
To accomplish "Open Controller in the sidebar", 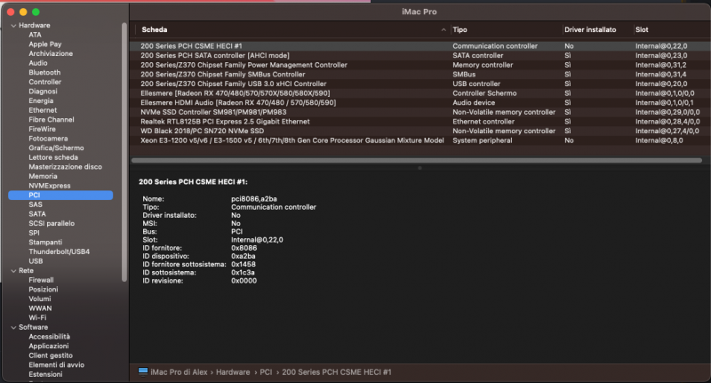I will [45, 82].
